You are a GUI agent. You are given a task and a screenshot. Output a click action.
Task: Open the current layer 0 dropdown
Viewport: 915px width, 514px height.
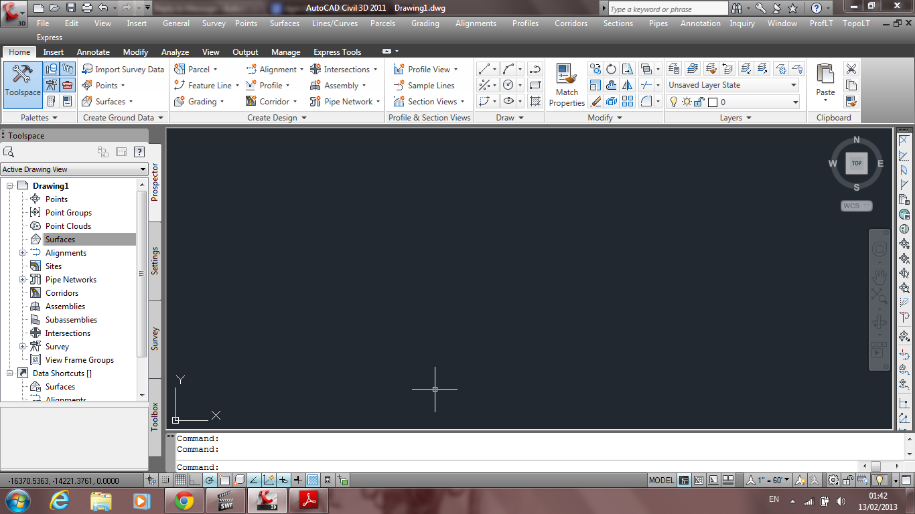tap(733, 102)
